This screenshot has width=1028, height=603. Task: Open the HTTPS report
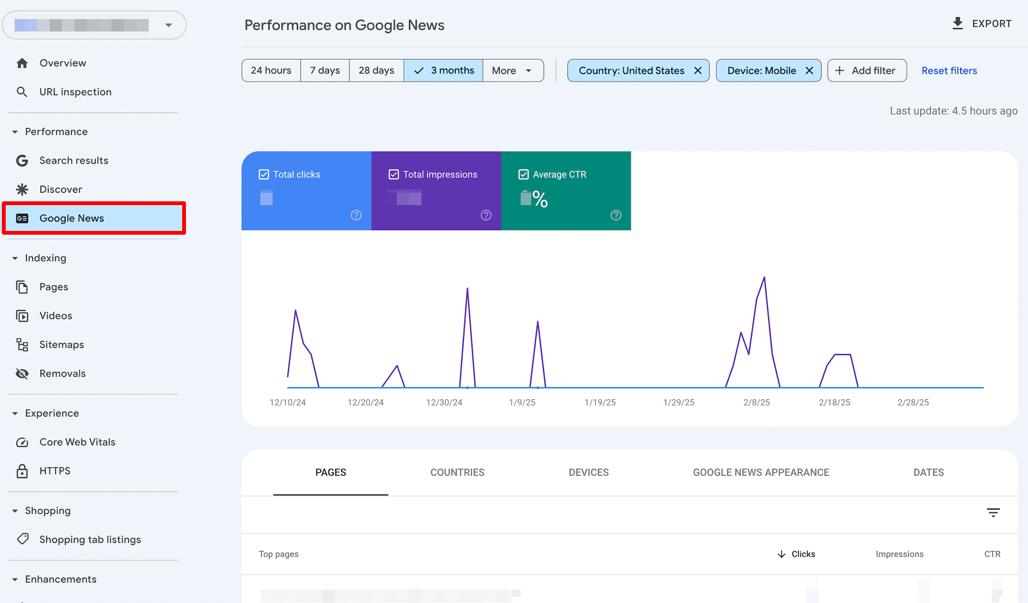click(x=55, y=471)
